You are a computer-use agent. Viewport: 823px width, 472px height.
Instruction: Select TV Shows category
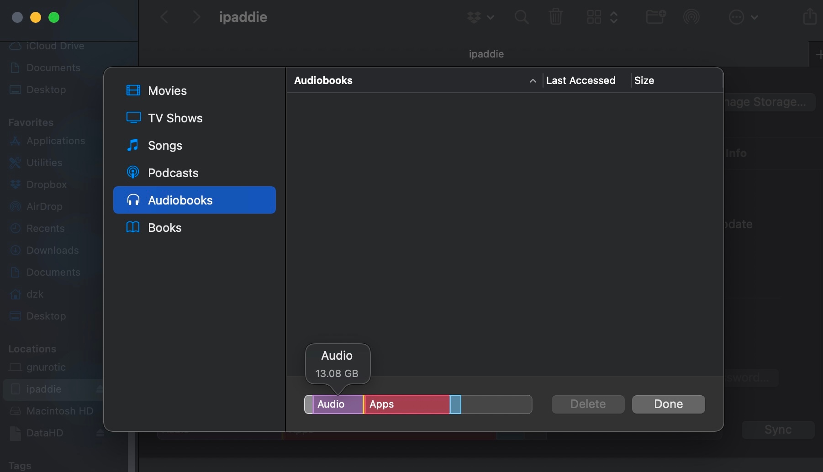tap(194, 118)
